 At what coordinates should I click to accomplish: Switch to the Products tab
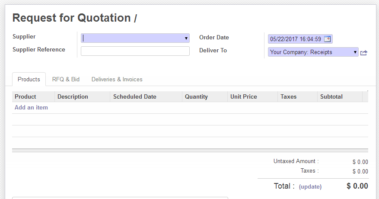[x=29, y=80]
